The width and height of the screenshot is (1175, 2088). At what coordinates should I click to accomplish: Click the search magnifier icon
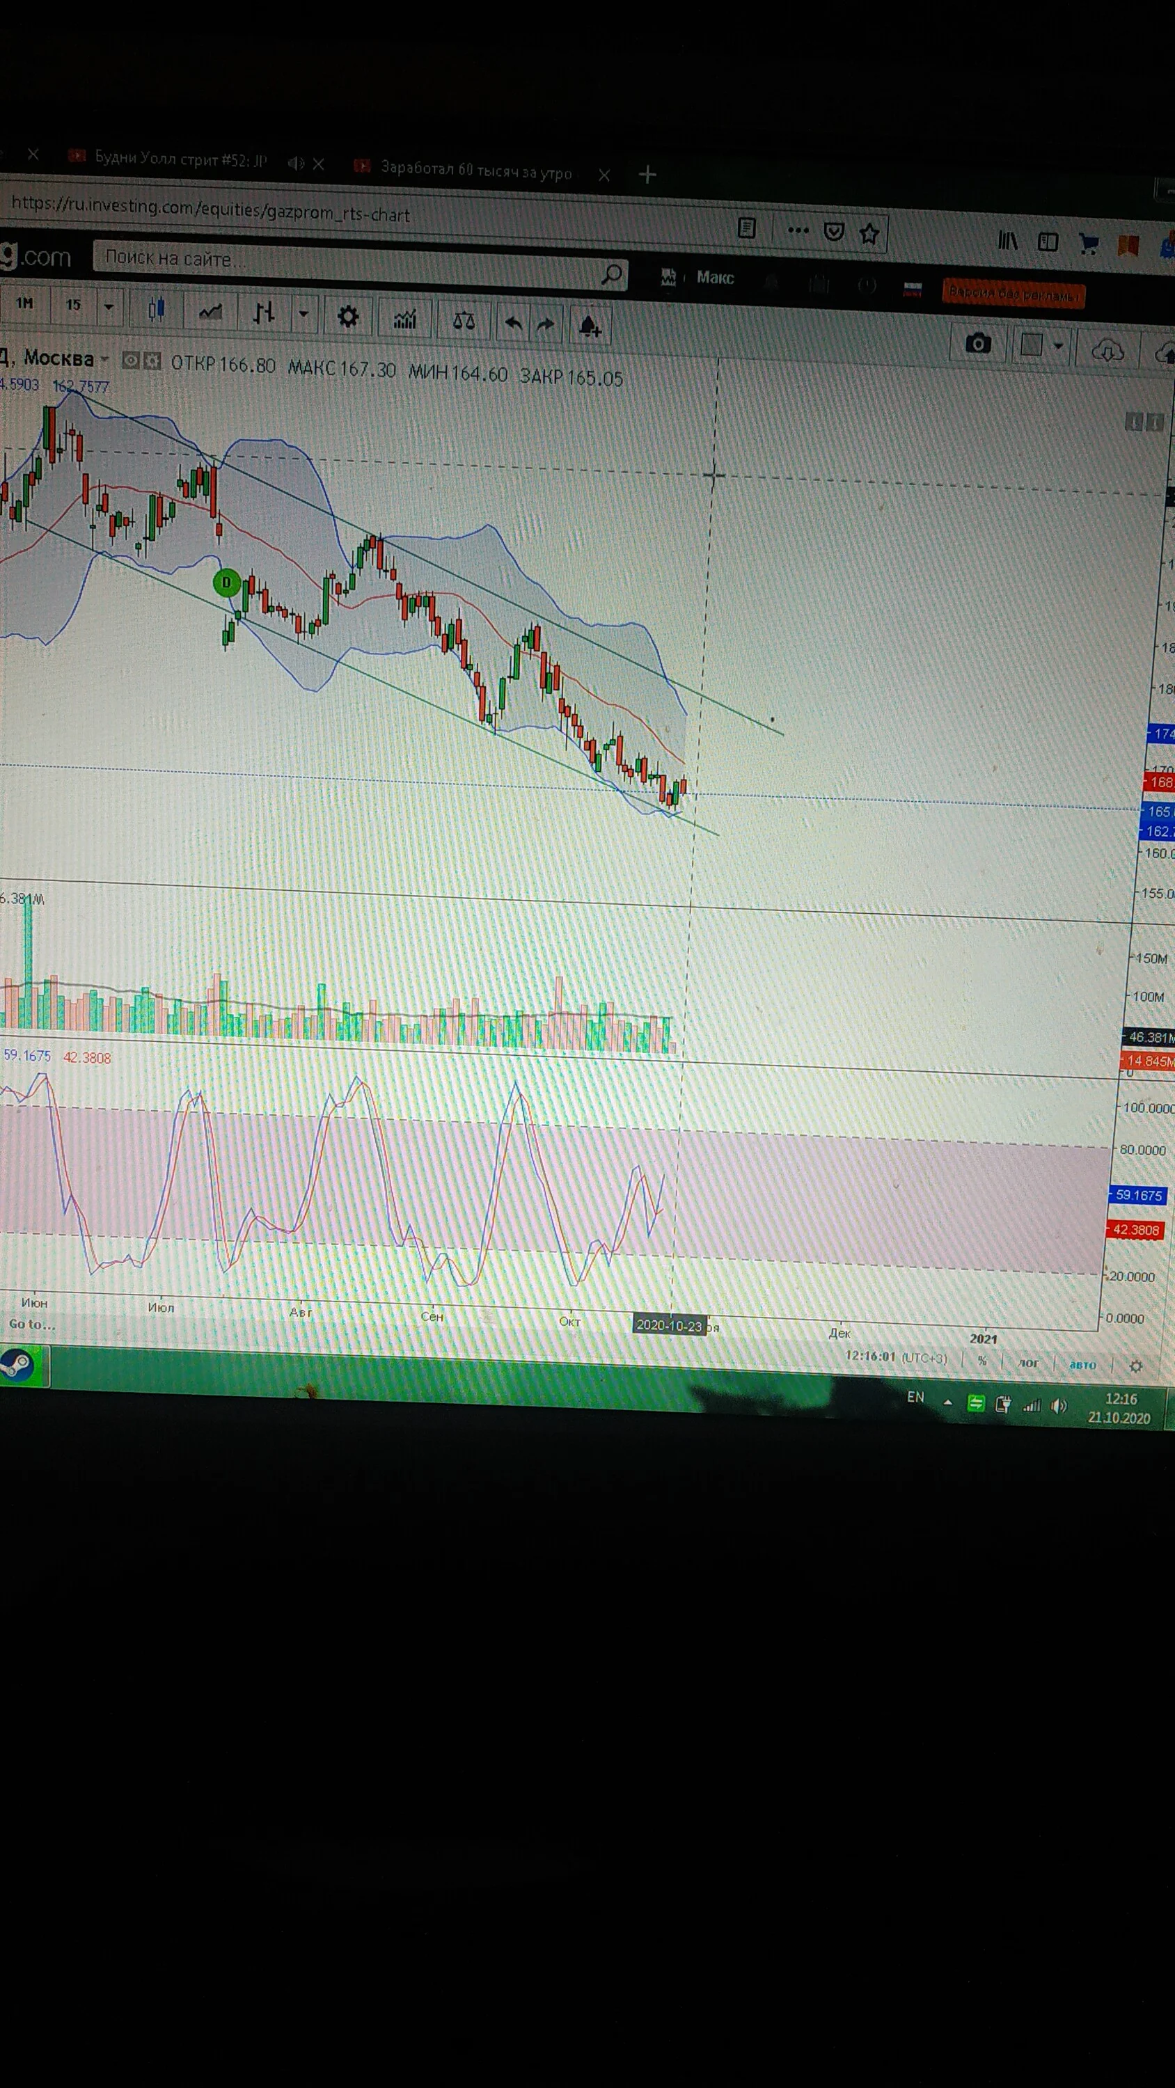pos(611,275)
